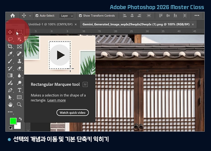
Task: Expand the Move tool preset picker arrow
Action: click(30, 16)
